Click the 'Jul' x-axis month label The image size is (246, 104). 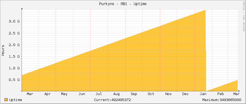[99, 94]
